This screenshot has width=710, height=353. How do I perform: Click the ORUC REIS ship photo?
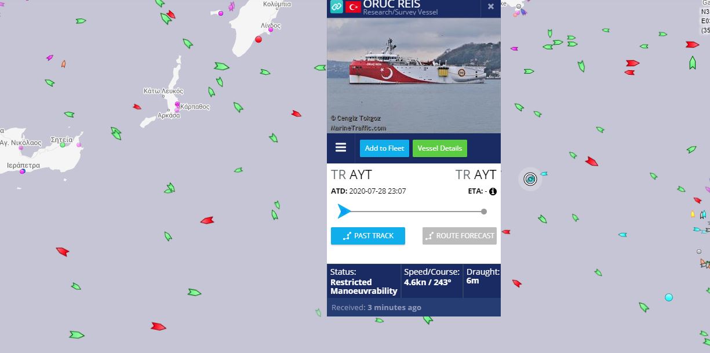click(414, 75)
